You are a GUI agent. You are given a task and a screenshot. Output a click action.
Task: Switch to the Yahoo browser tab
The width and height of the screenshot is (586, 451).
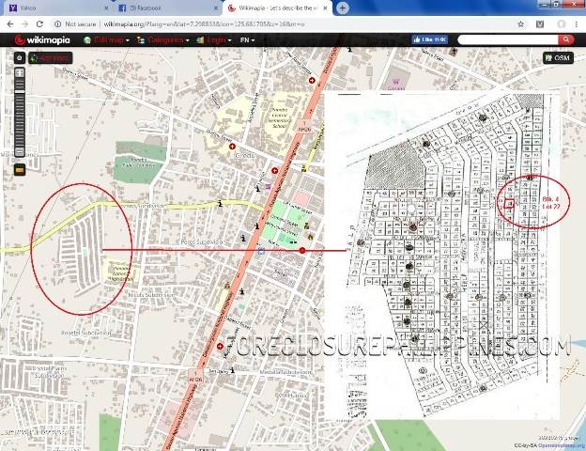click(x=28, y=7)
